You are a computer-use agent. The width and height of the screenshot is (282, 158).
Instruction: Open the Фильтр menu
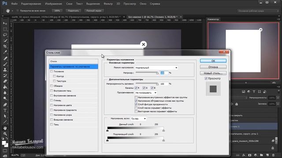tap(108, 4)
